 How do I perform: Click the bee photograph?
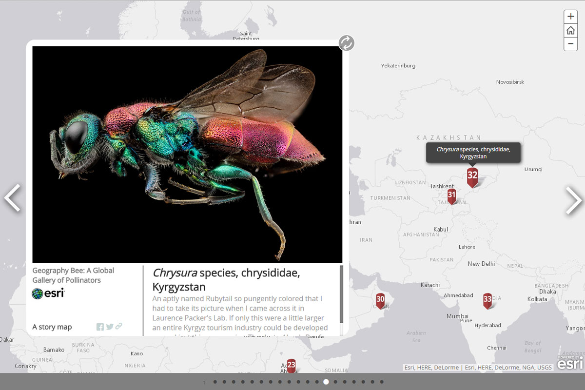[x=187, y=155]
